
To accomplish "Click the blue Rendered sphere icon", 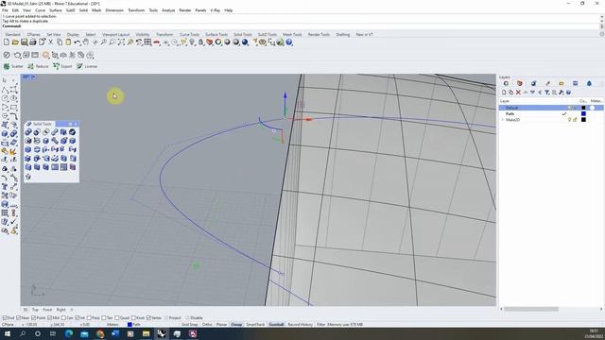I will pyautogui.click(x=245, y=42).
